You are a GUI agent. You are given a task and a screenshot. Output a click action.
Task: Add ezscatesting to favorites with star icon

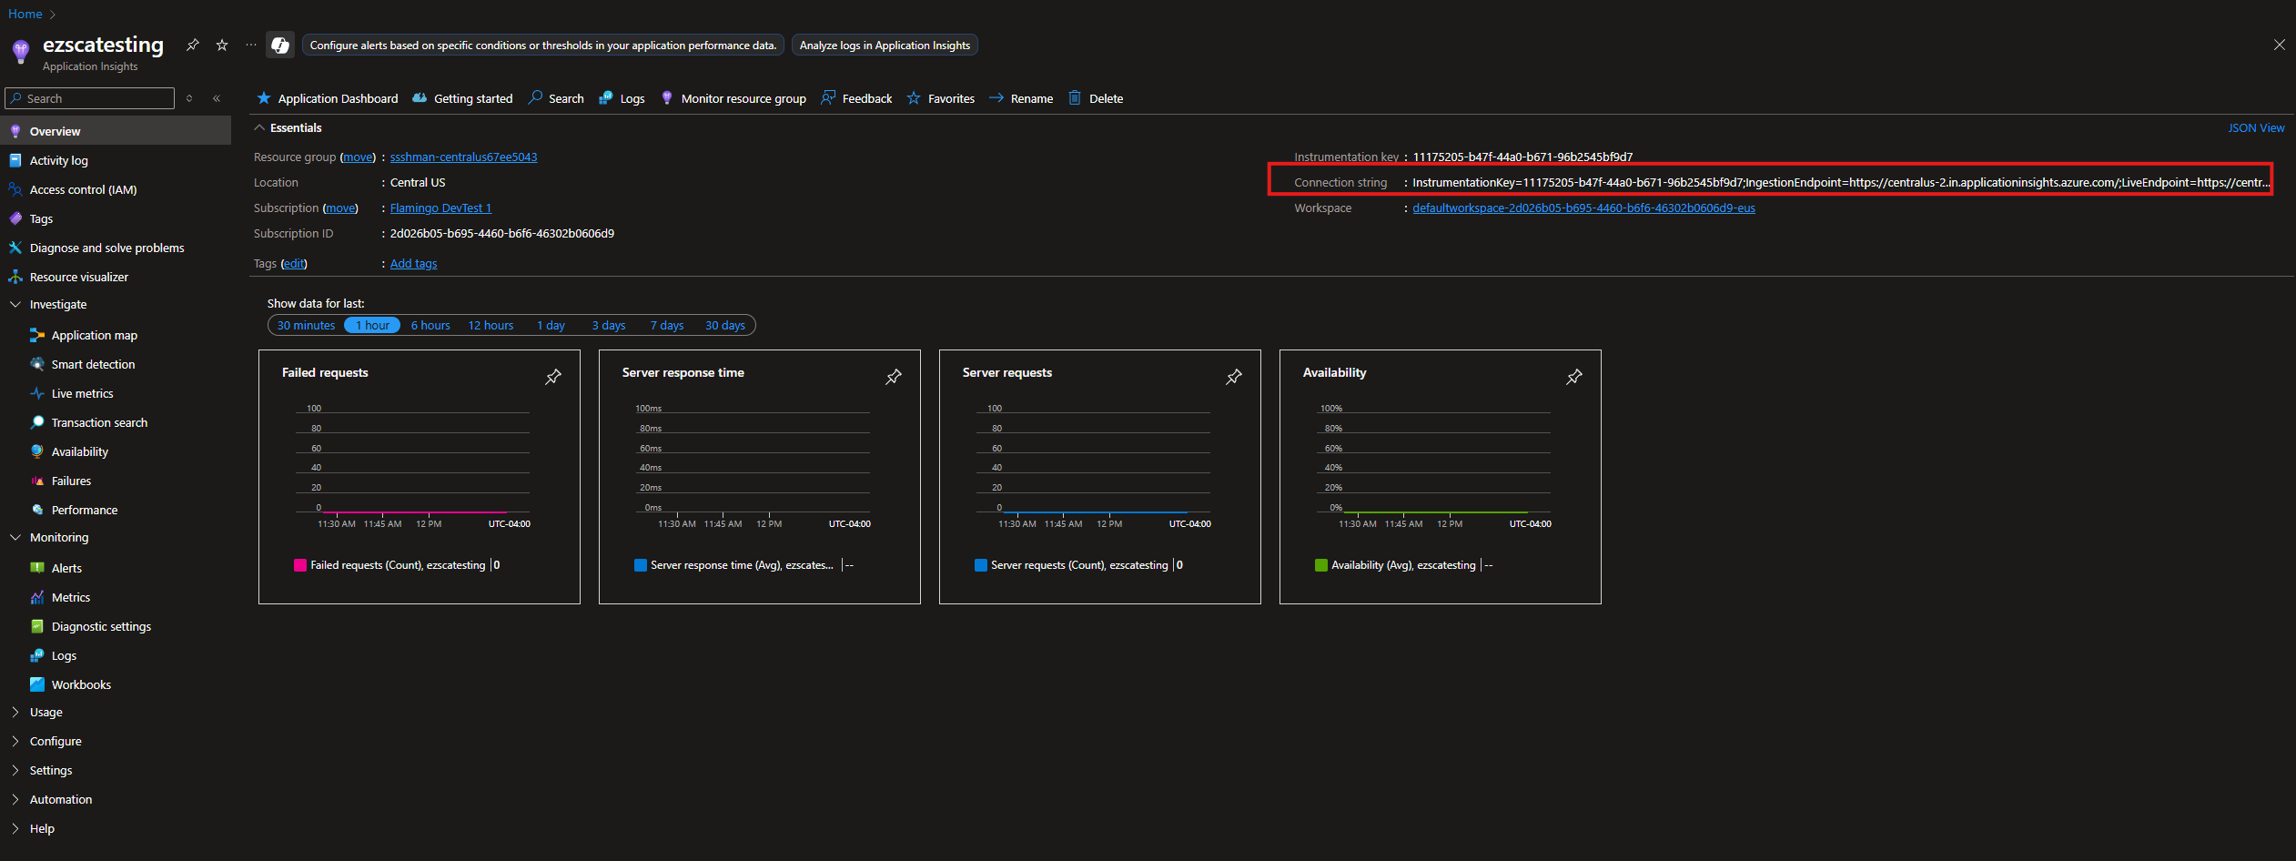click(x=222, y=45)
